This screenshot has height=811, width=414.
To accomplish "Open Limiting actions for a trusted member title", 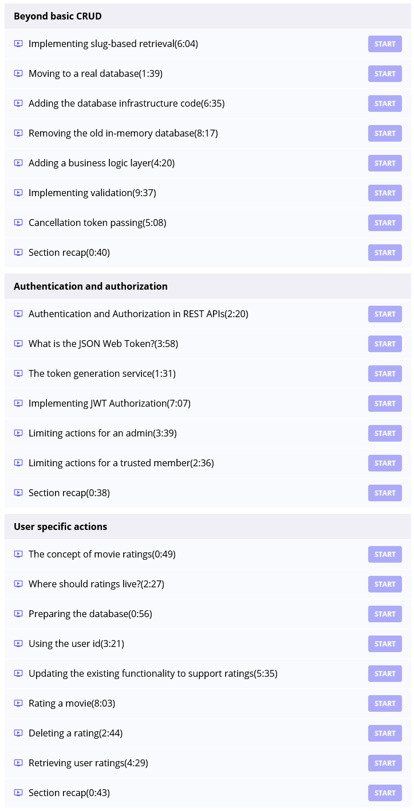I will tap(121, 463).
